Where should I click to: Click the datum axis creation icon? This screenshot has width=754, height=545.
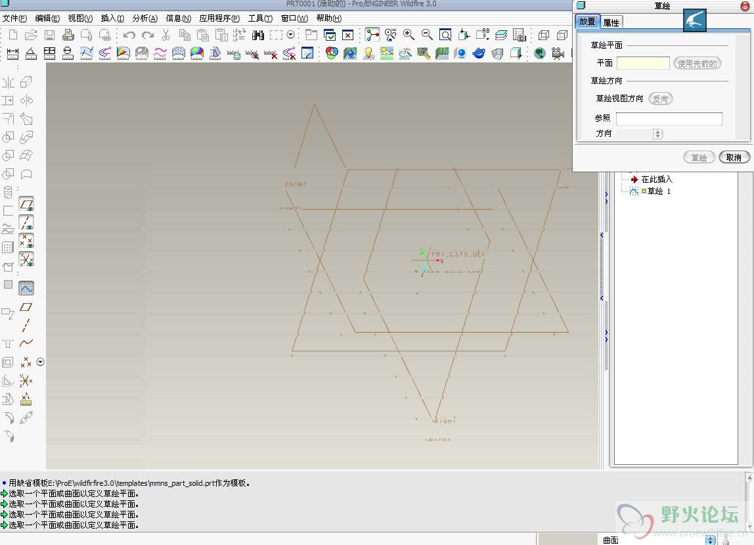pyautogui.click(x=26, y=325)
